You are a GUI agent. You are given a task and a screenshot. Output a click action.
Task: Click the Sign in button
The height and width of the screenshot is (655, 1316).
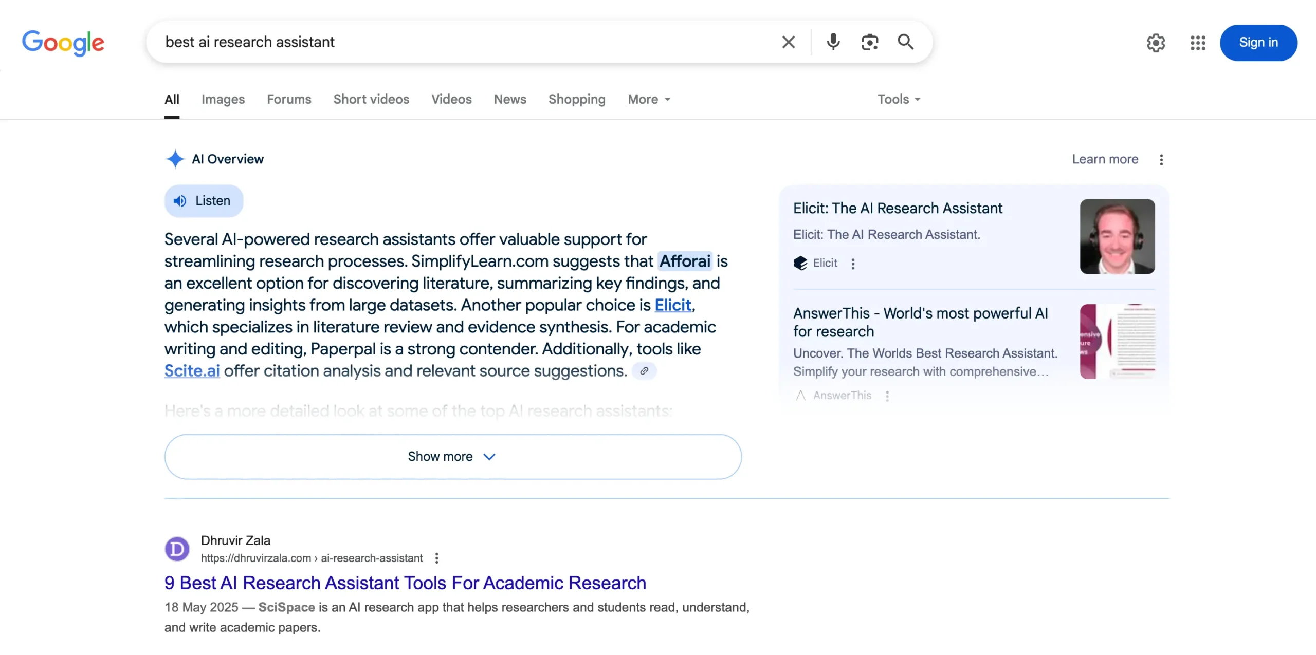click(1258, 43)
